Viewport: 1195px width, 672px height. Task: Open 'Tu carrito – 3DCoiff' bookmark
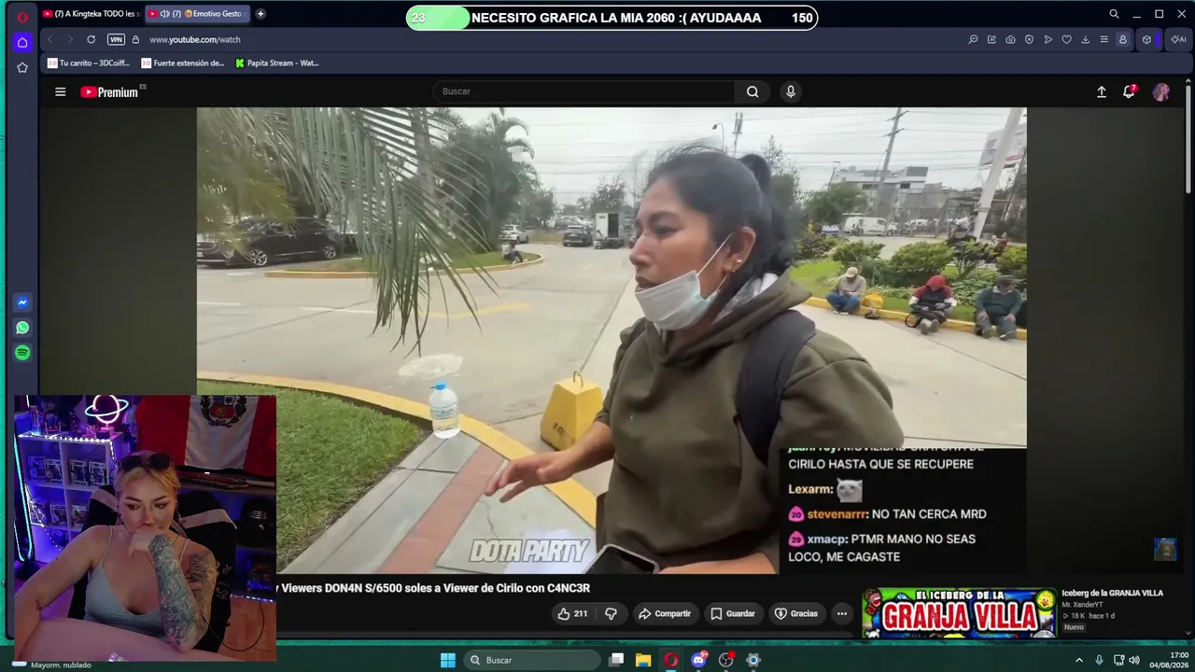(x=89, y=63)
